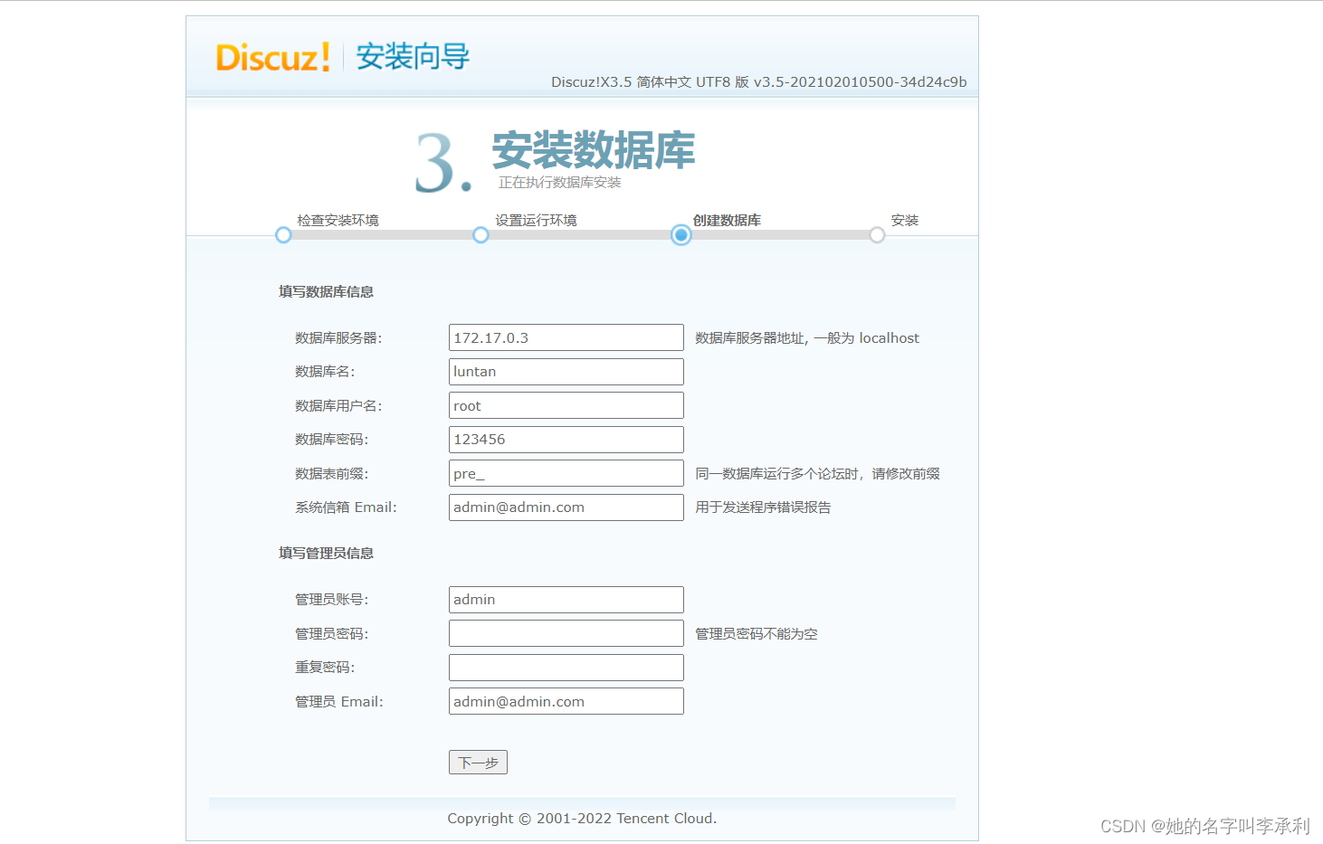Click the 管理员账号 field showing admin

pos(566,599)
